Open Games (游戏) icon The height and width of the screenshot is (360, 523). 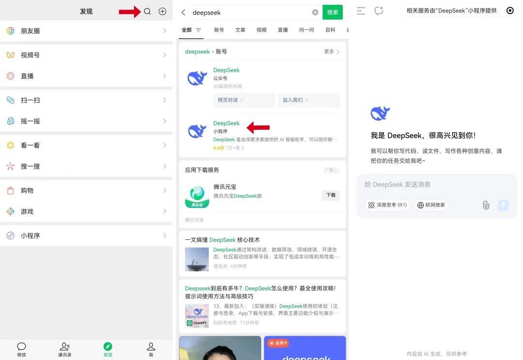(x=11, y=212)
